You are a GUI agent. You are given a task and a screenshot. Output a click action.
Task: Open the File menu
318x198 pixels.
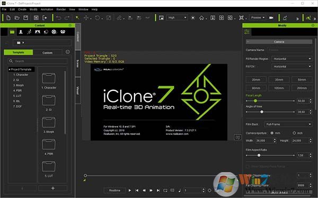(x=4, y=10)
